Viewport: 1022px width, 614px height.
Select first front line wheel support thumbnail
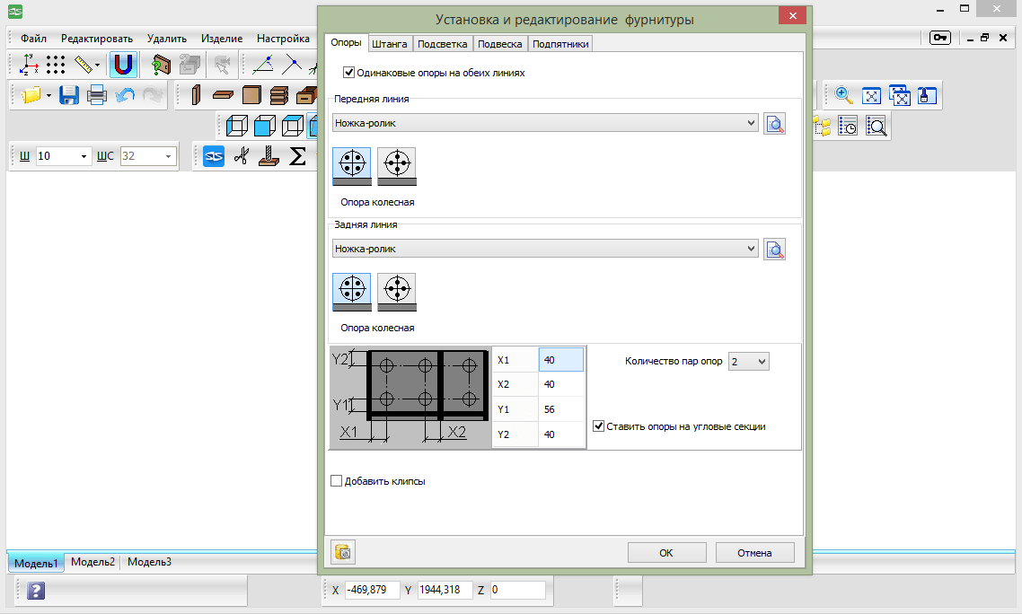[352, 166]
